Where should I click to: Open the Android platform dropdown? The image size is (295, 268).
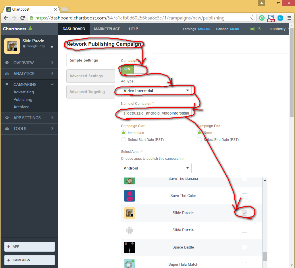156,168
